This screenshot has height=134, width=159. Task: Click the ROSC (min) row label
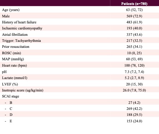11,53
